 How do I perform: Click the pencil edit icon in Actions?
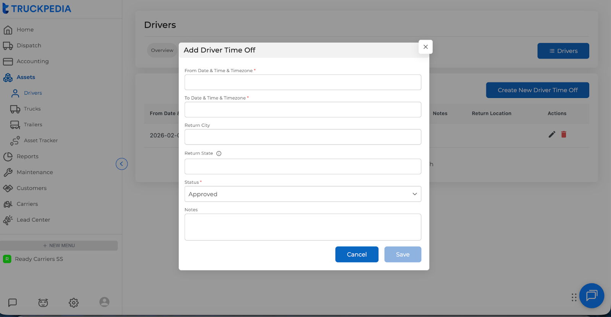552,134
